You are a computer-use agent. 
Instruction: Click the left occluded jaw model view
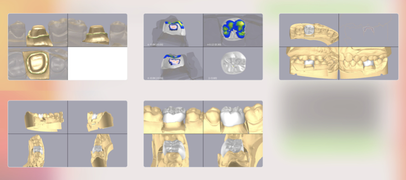[x=309, y=63]
